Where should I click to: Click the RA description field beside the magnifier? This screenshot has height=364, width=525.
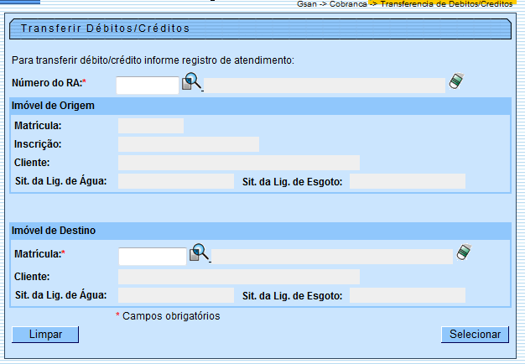point(325,85)
